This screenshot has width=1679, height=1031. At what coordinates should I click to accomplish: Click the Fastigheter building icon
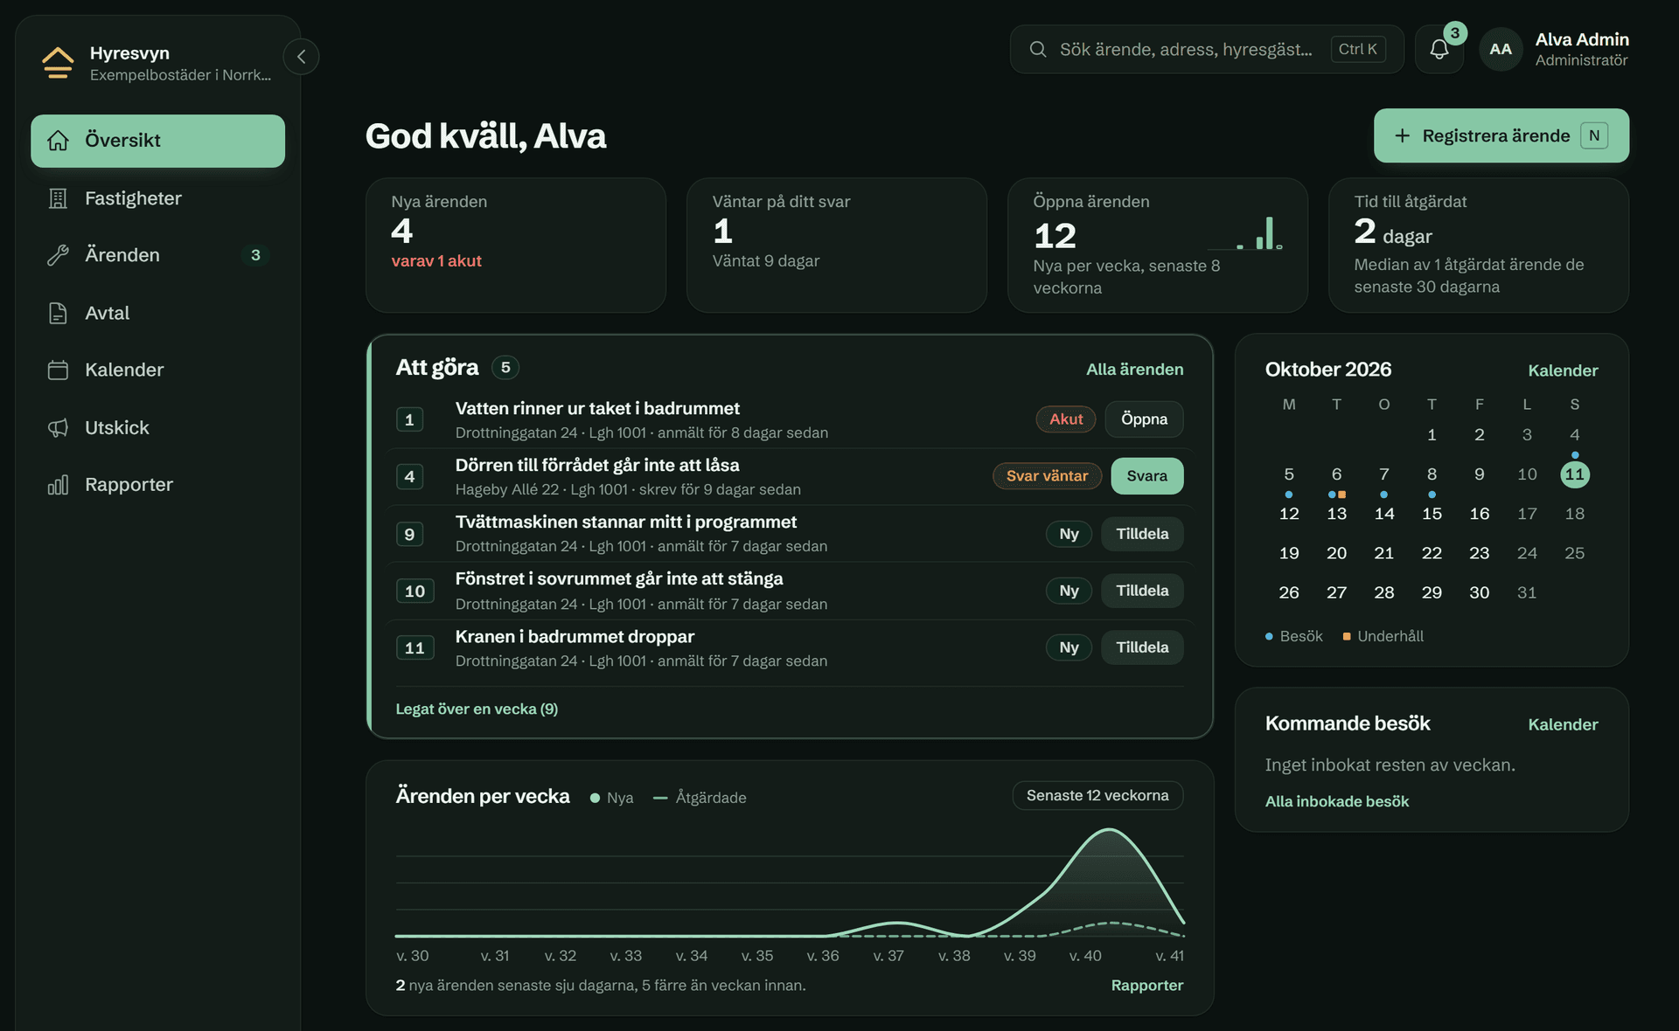(58, 198)
